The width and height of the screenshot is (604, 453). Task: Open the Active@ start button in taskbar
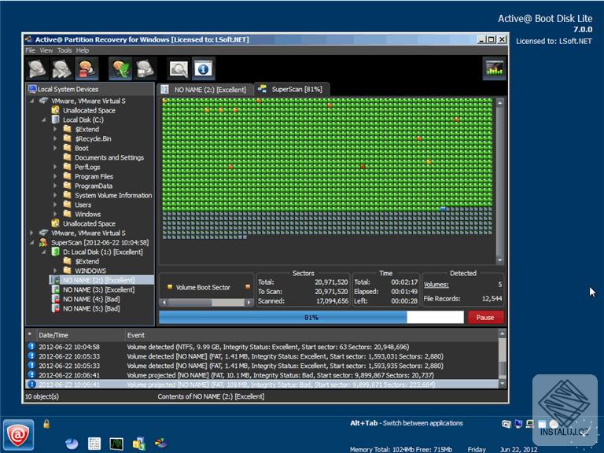click(x=17, y=433)
